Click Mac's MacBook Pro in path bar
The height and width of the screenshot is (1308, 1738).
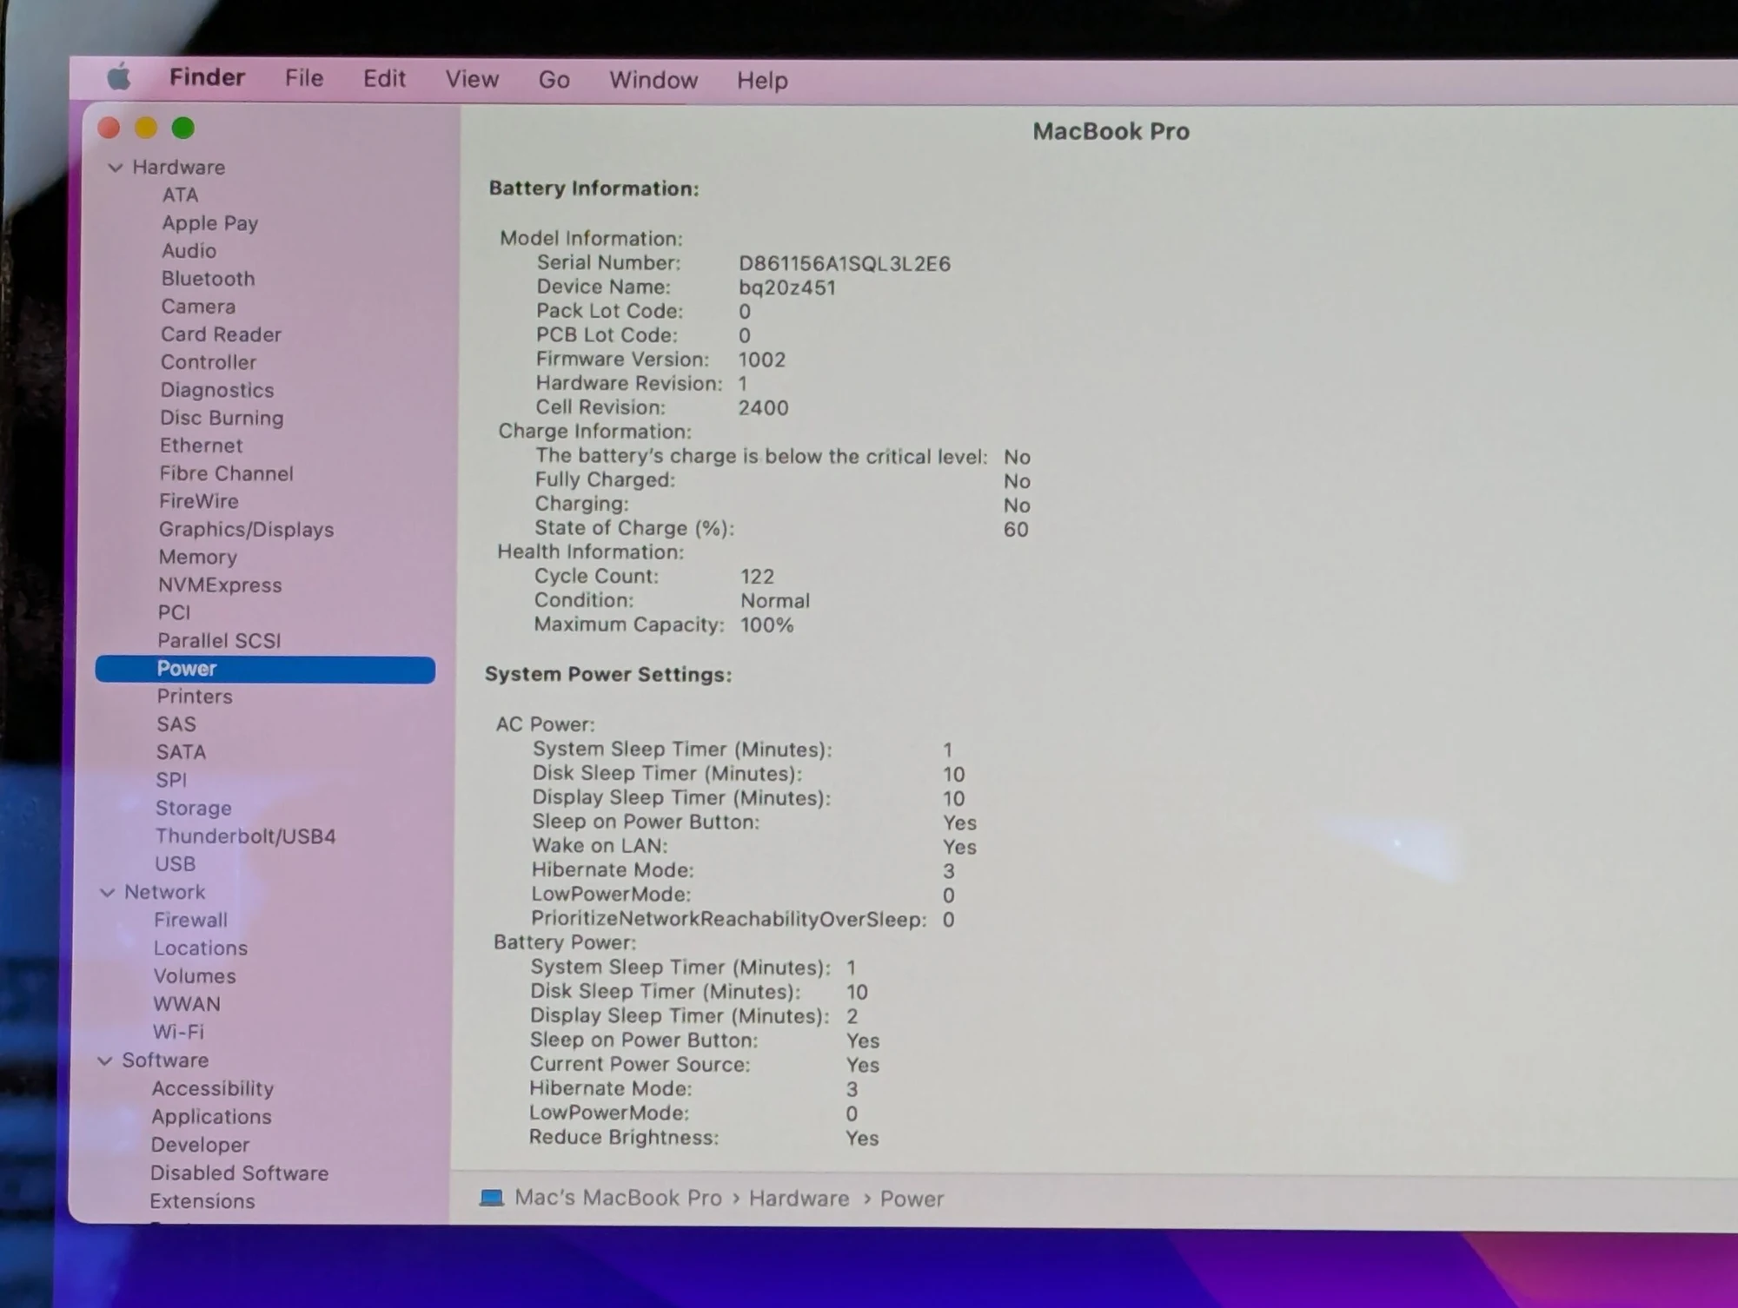coord(618,1198)
